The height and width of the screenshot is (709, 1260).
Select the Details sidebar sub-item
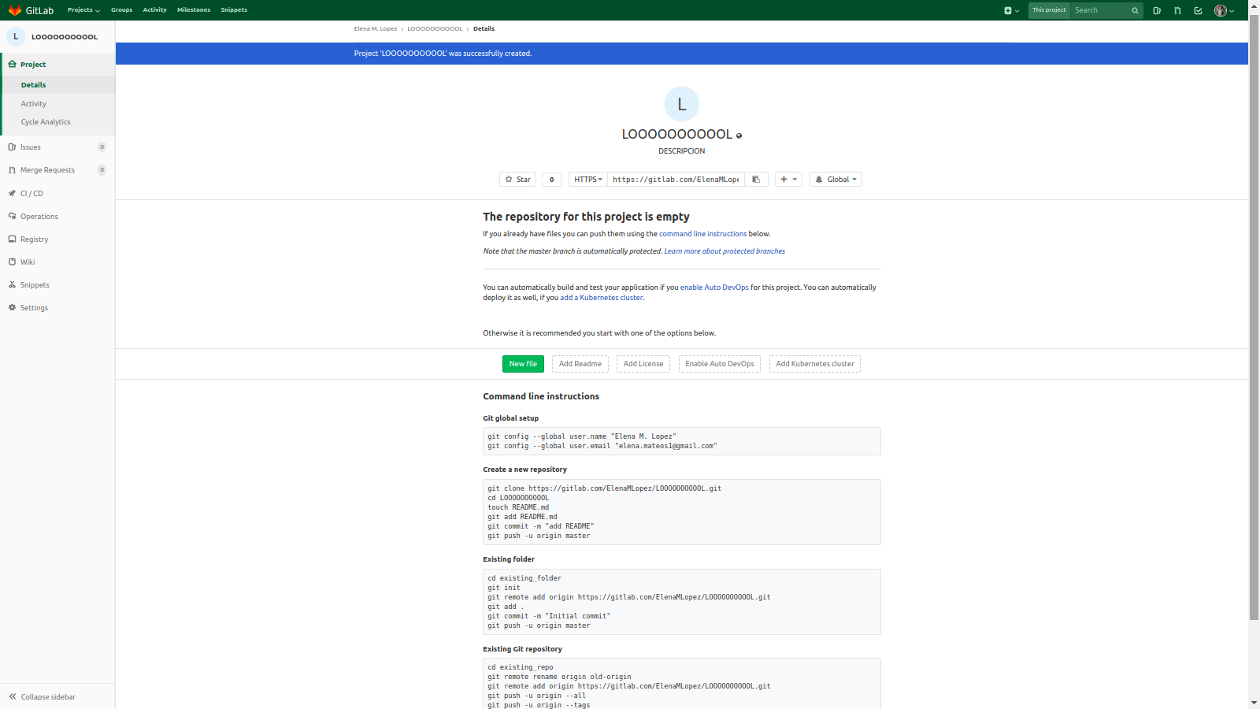pos(57,85)
